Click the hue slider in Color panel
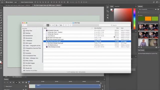 pos(134,19)
